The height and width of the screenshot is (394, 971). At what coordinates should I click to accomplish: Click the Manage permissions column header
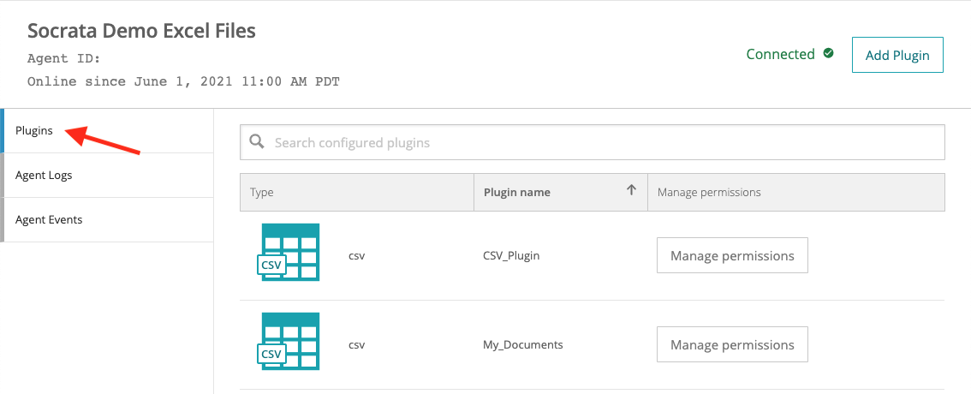click(x=795, y=192)
